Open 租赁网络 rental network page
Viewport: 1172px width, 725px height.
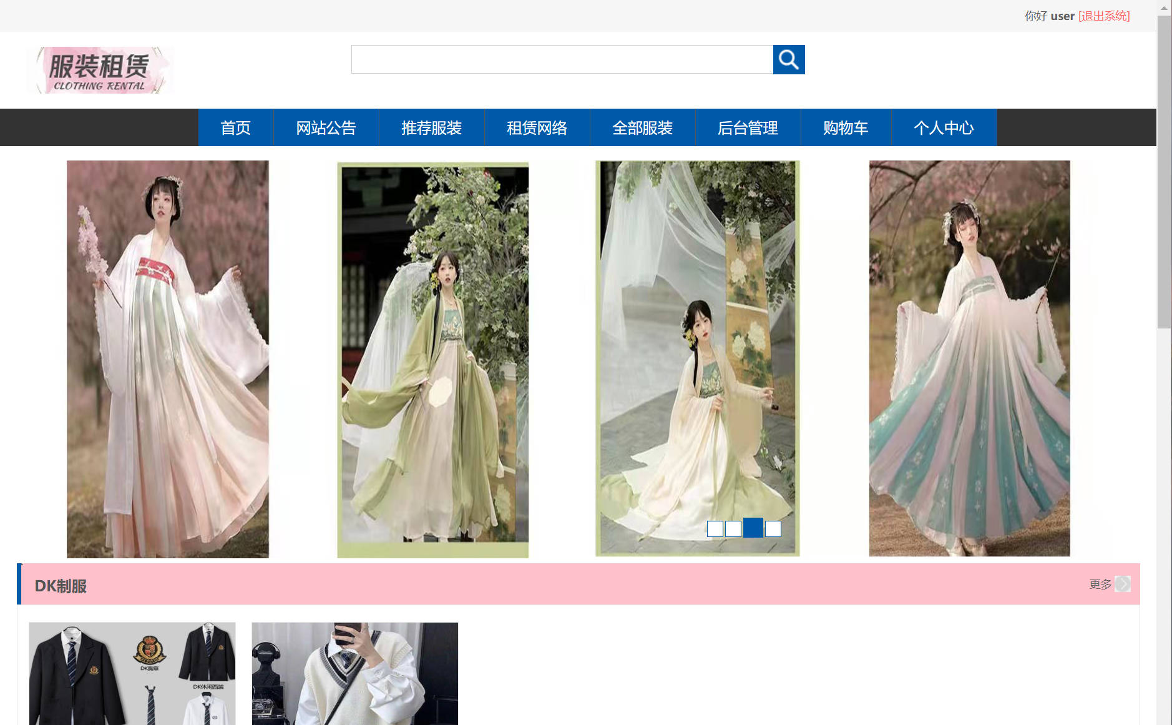[x=537, y=127]
